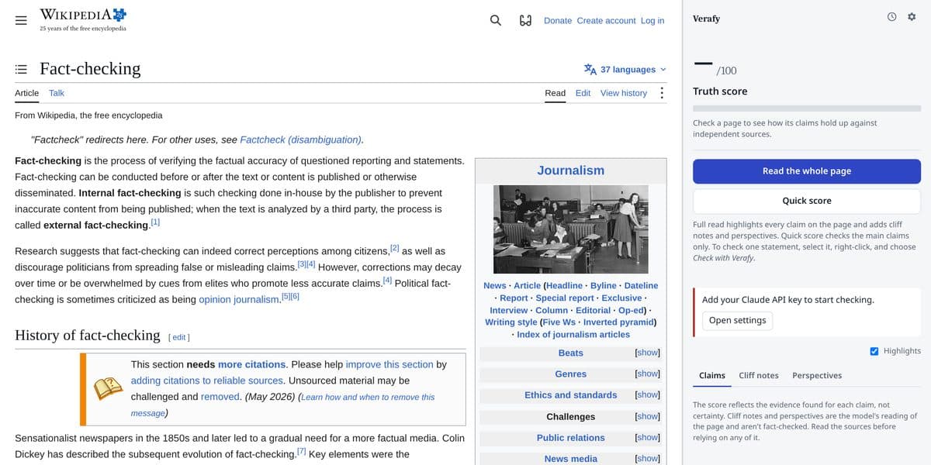Open the Special report link
The width and height of the screenshot is (931, 465).
pyautogui.click(x=566, y=298)
